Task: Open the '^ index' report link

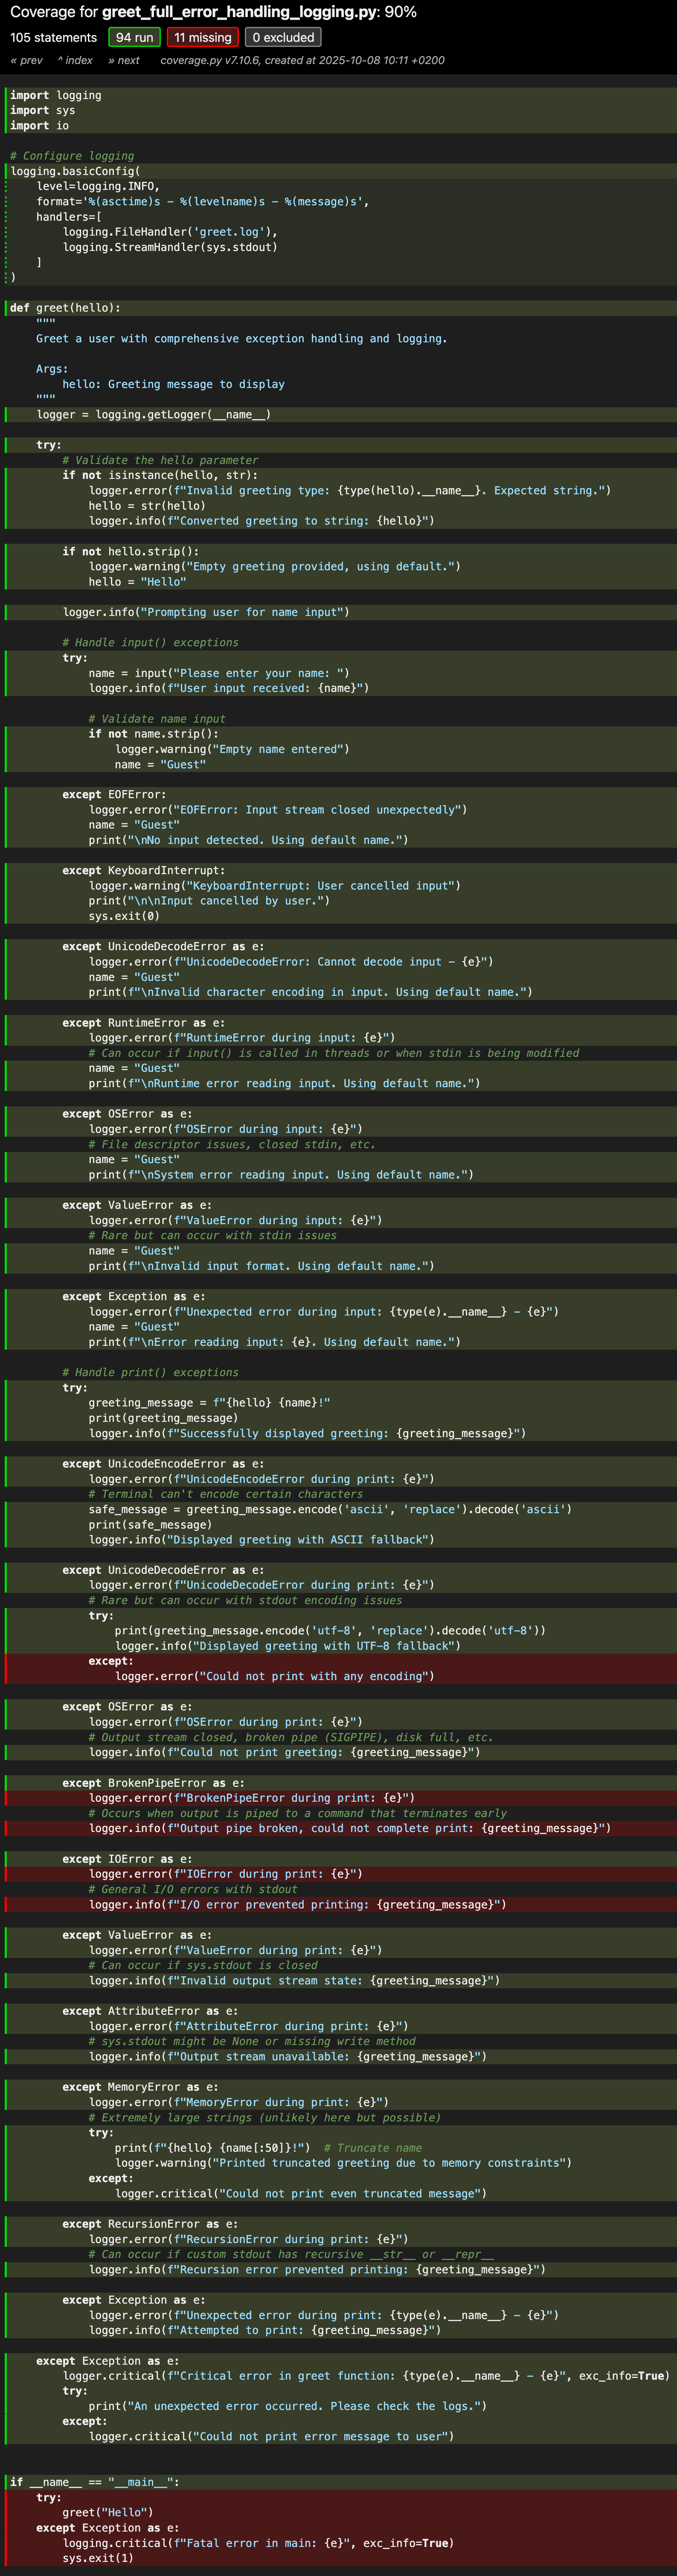Action: (x=75, y=60)
